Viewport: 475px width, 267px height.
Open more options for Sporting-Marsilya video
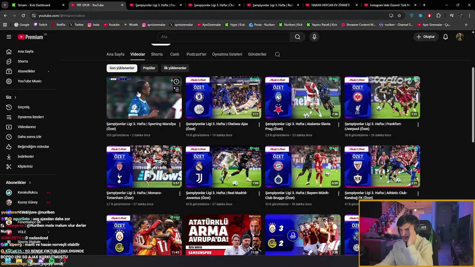180,125
